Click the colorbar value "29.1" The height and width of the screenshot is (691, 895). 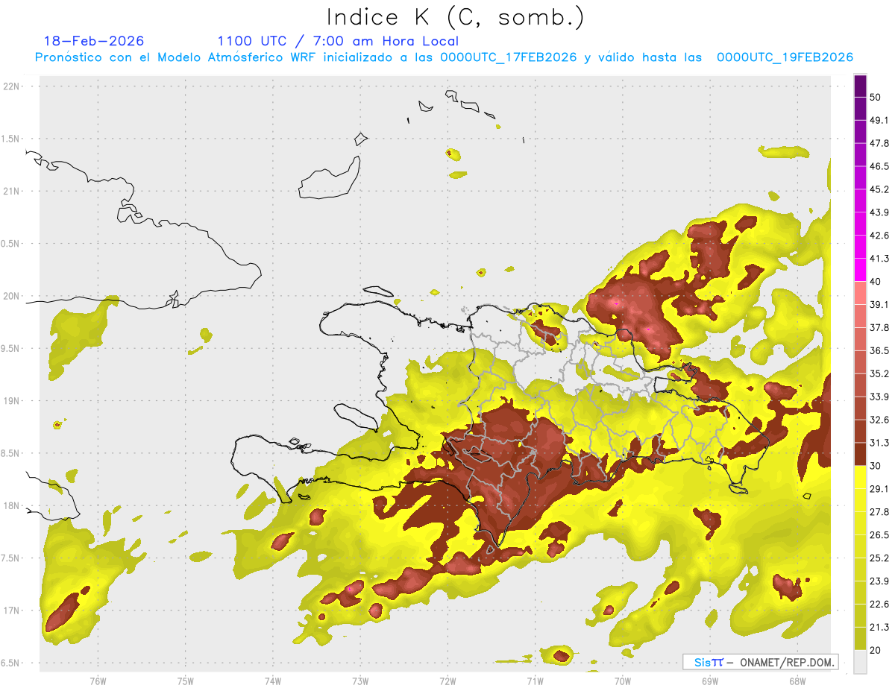pos(879,489)
